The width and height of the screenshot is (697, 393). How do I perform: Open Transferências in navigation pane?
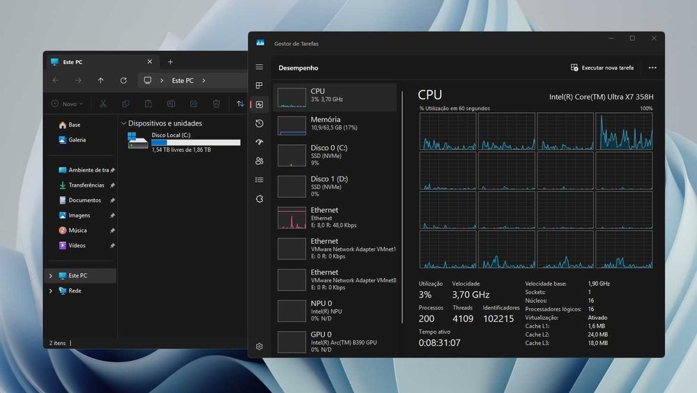pyautogui.click(x=82, y=185)
